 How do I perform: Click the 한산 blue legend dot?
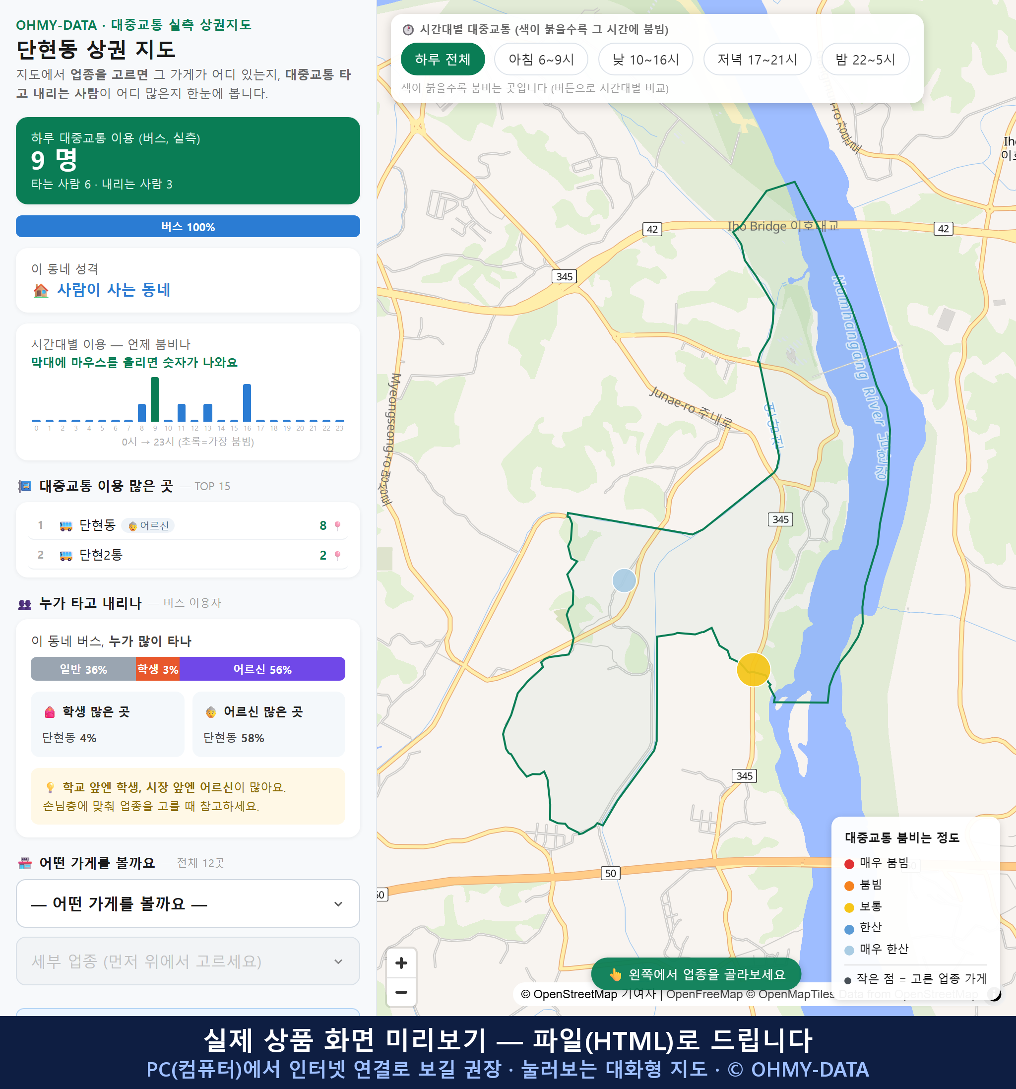tap(849, 929)
